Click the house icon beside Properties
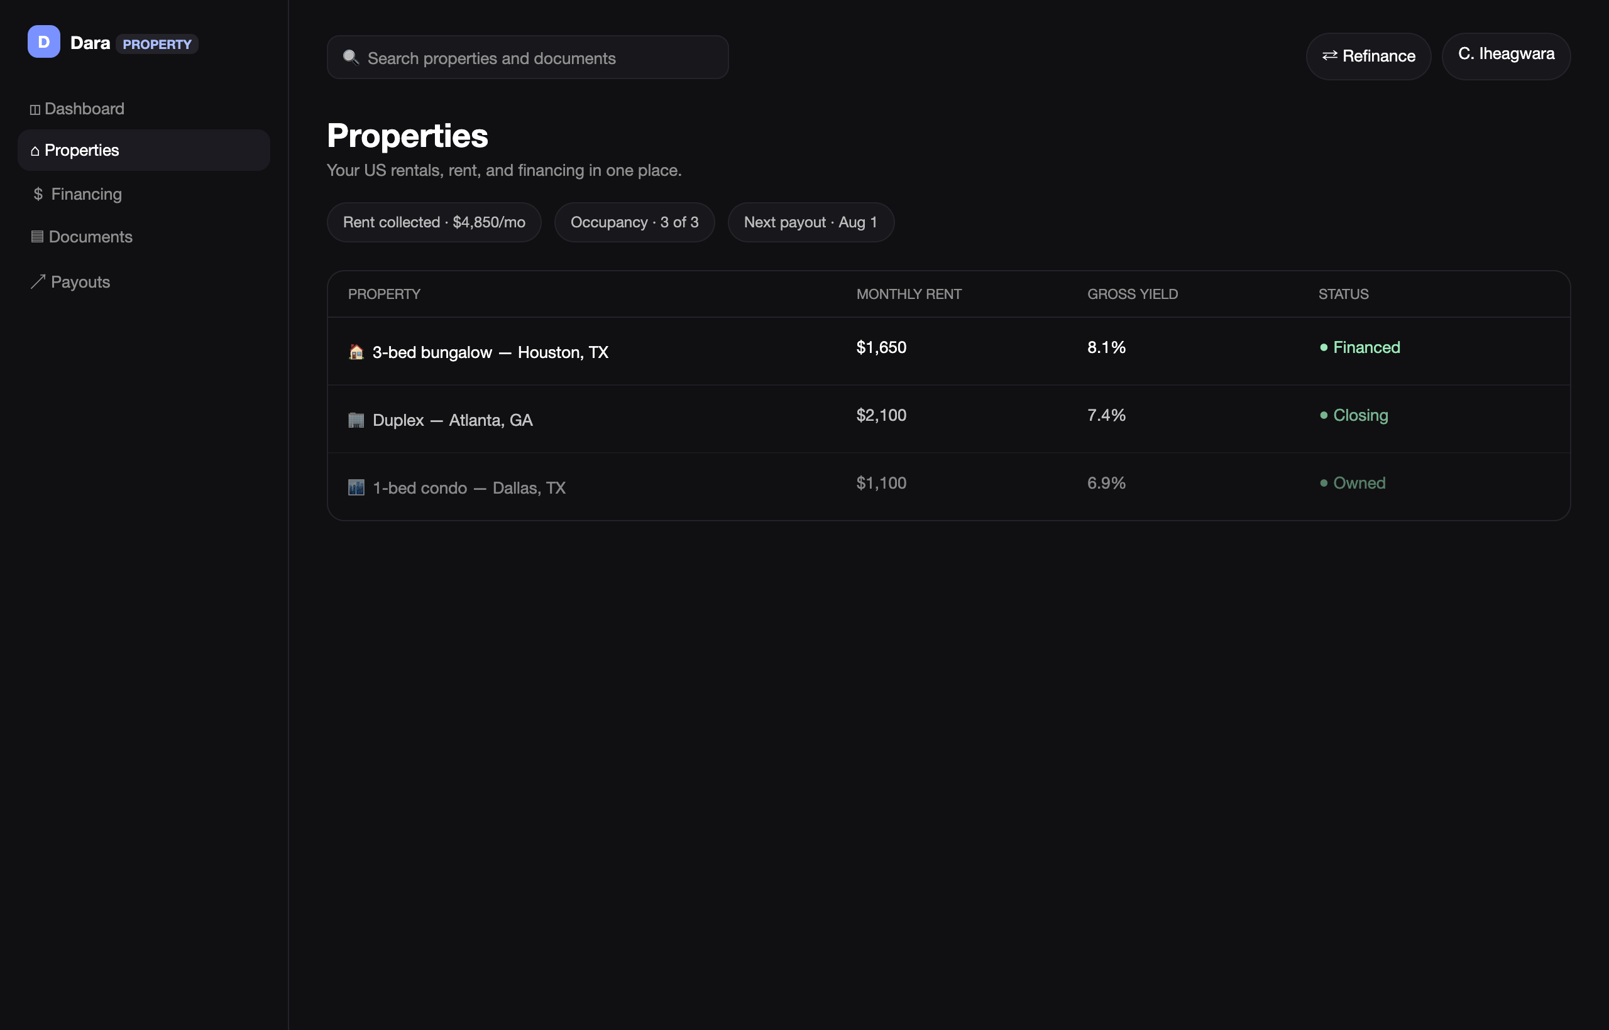 (x=35, y=151)
